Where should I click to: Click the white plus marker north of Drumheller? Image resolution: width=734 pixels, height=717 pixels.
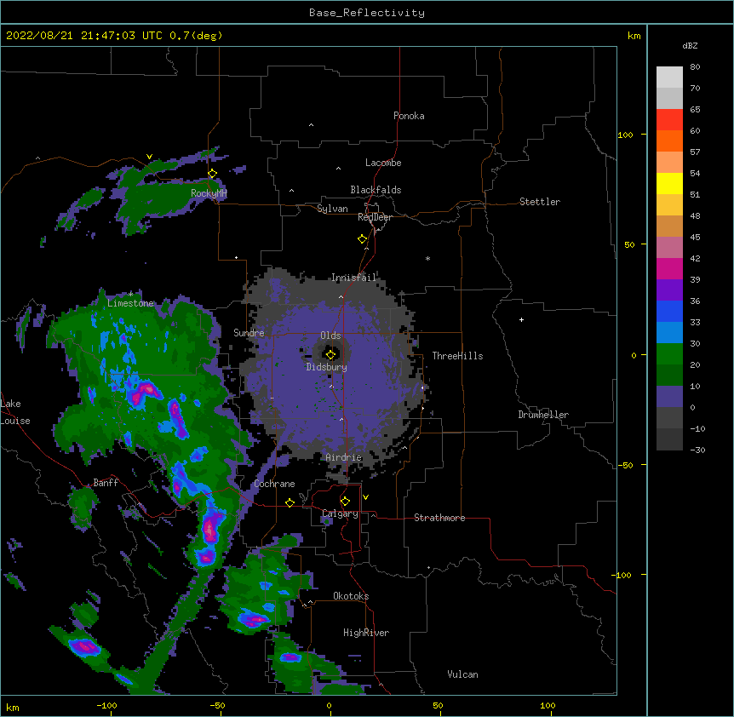[521, 319]
